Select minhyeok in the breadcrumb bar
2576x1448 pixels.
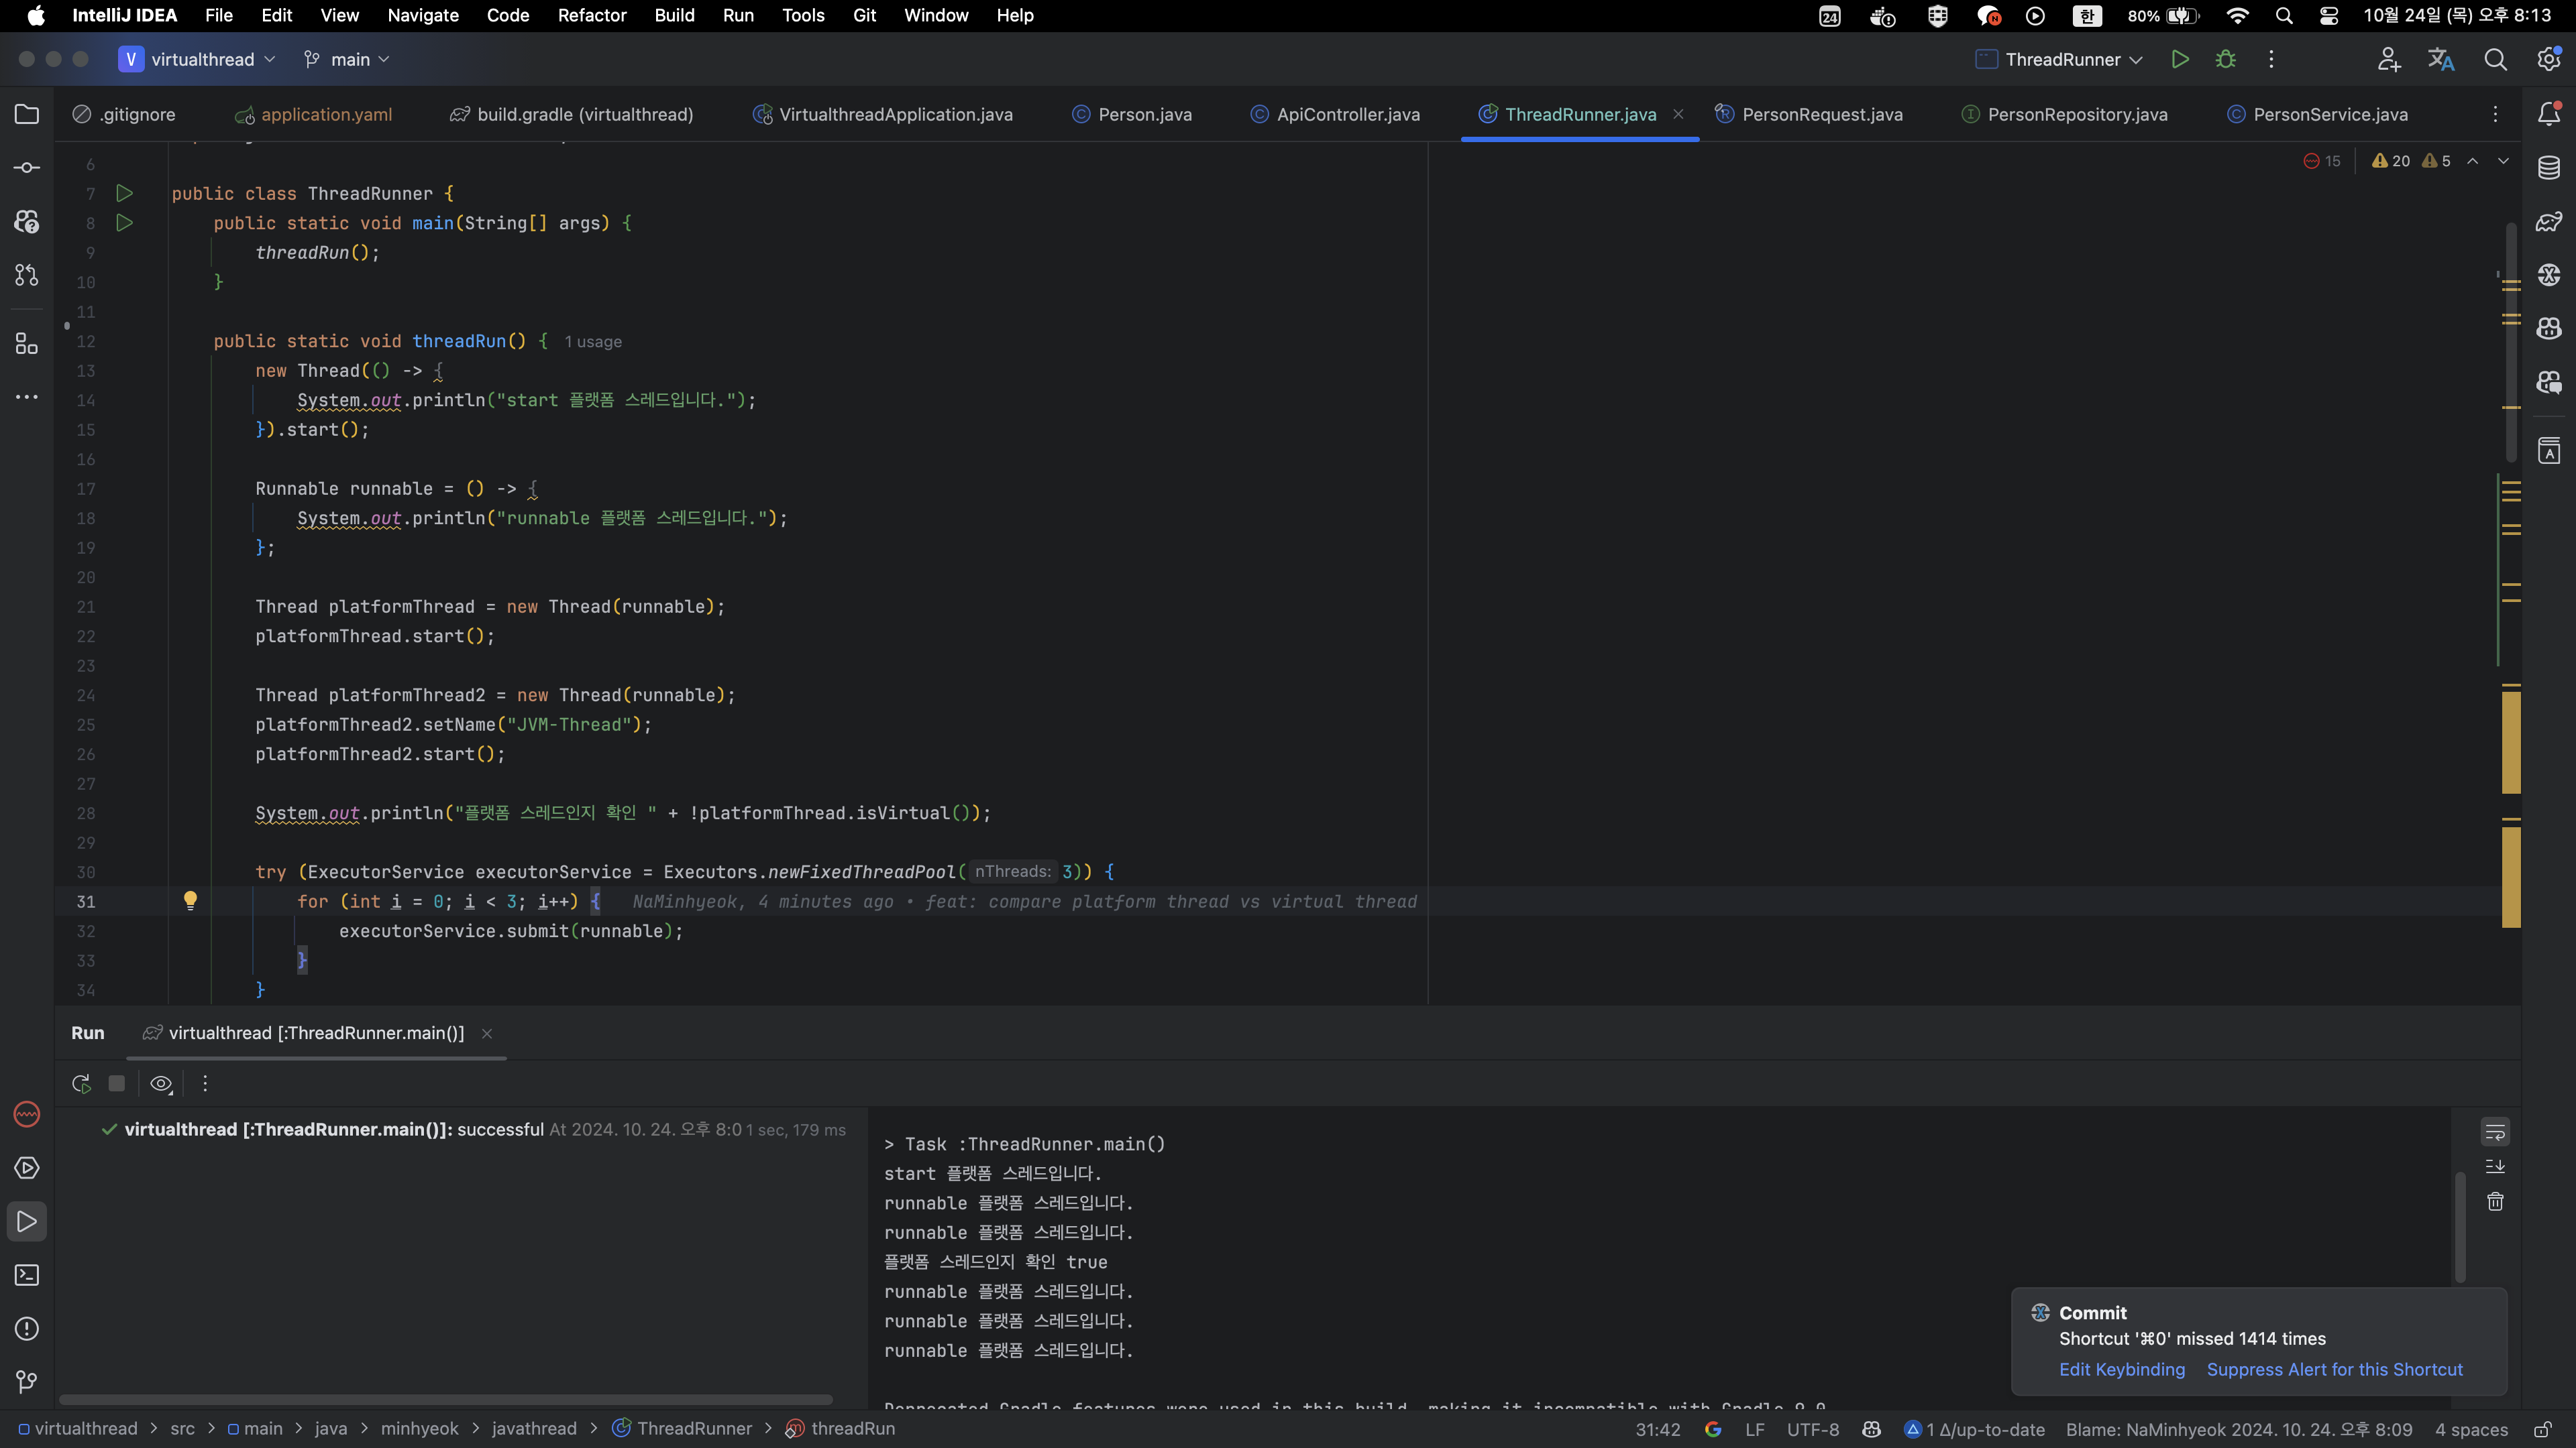pos(421,1428)
